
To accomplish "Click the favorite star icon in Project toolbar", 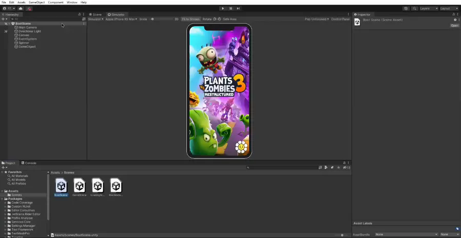I will (339, 167).
